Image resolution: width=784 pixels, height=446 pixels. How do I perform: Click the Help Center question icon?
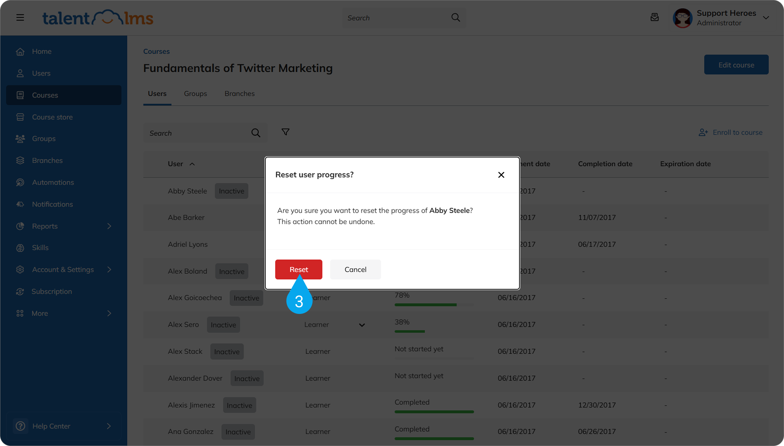pos(20,426)
